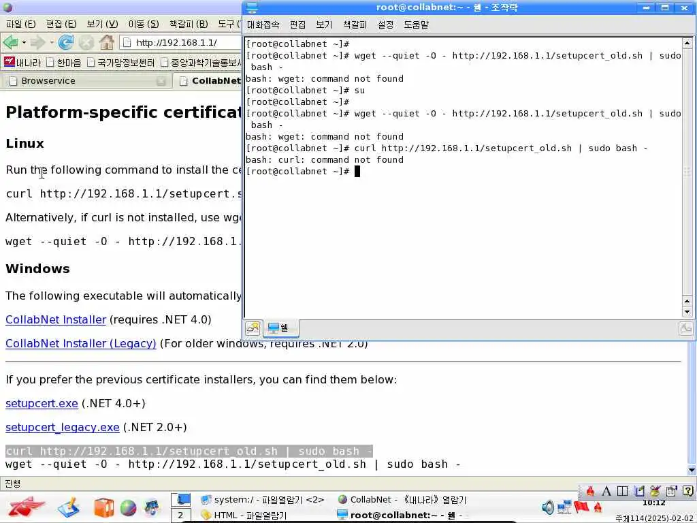Click the network computers tray icon
Screen dimensions: 697x523
point(564,507)
